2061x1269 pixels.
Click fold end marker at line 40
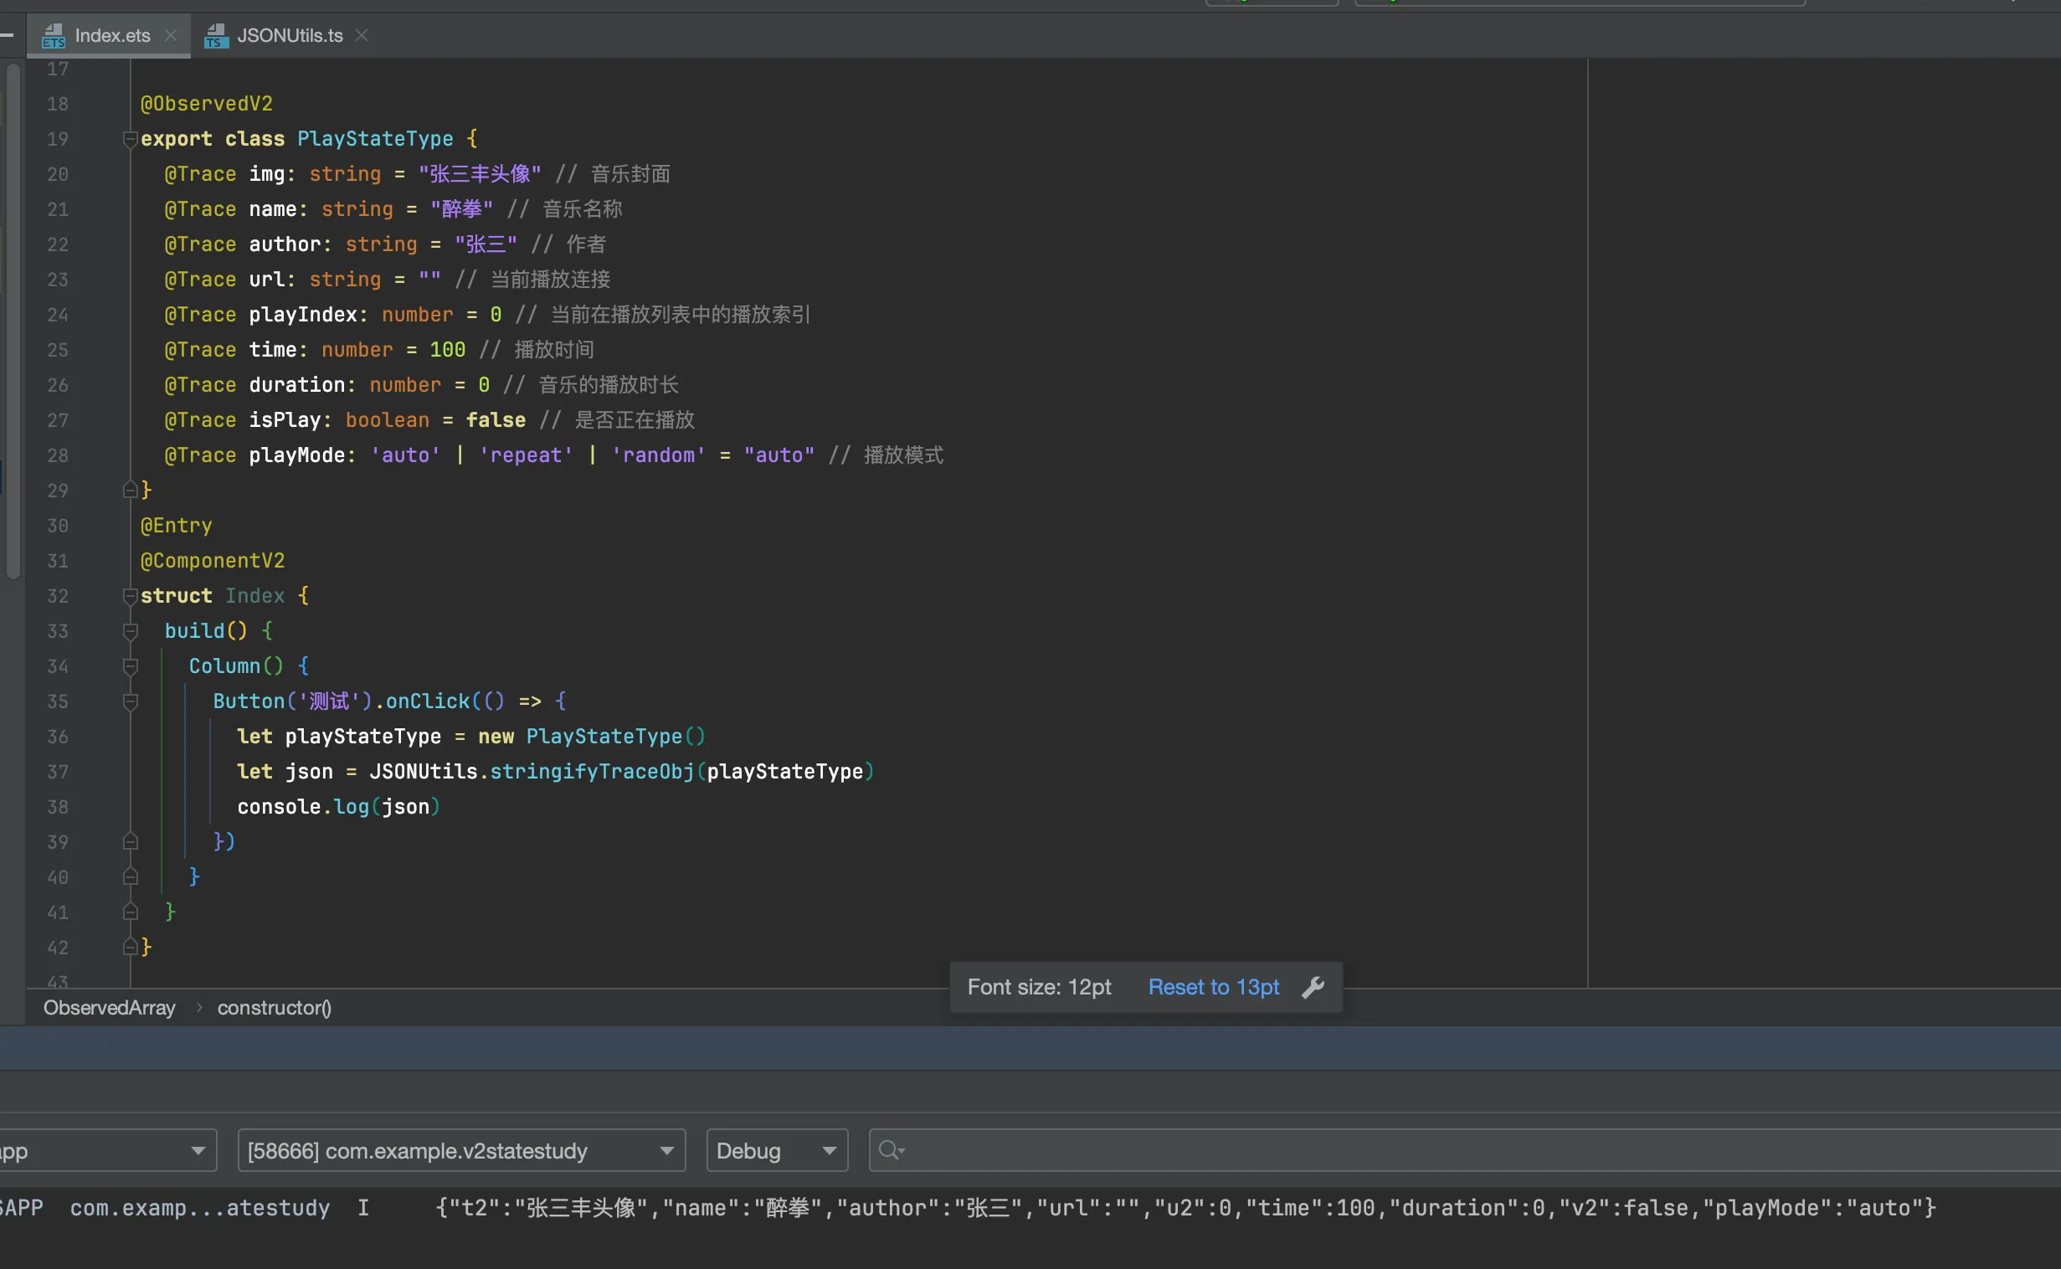point(130,877)
